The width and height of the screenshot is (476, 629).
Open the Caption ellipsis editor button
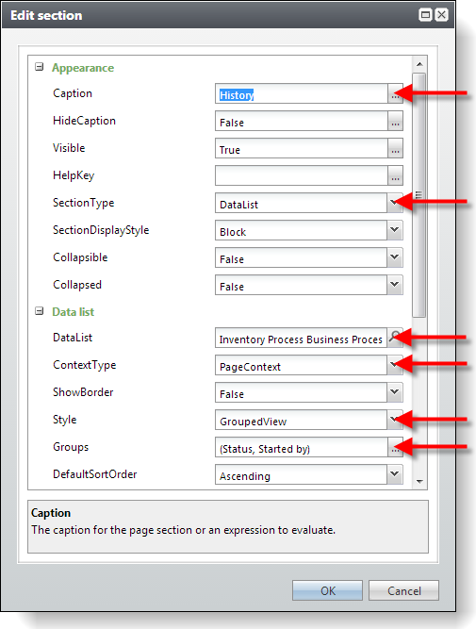click(x=395, y=93)
